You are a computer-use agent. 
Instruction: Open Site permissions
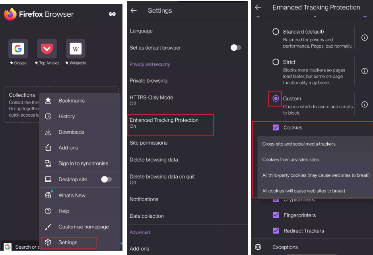(x=187, y=143)
